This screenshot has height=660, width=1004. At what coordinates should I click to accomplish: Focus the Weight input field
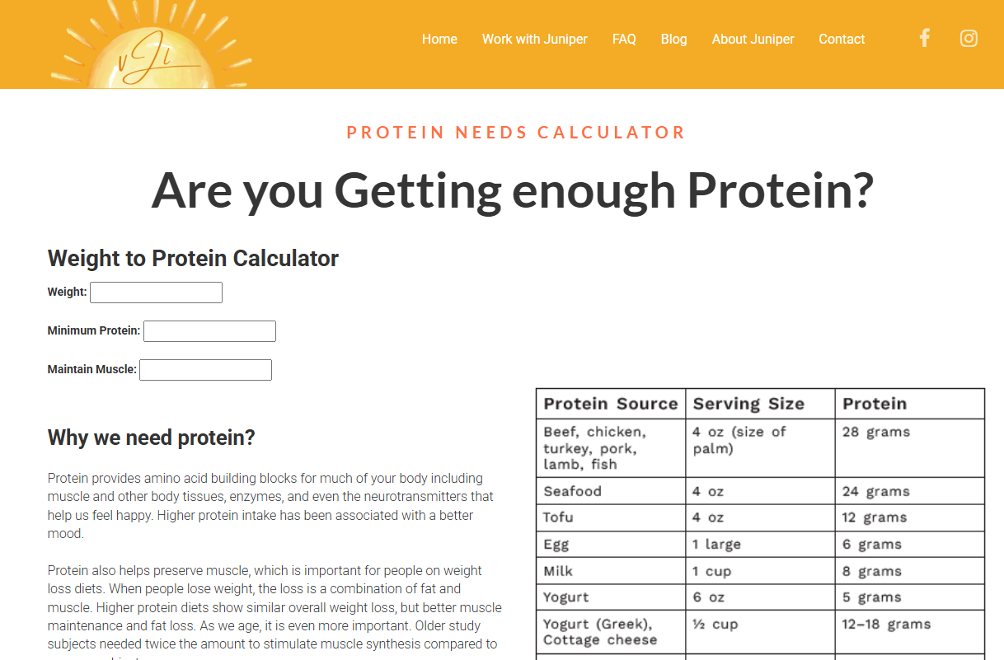[156, 293]
